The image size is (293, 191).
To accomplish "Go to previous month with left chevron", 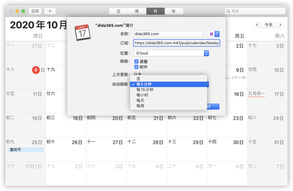I will coord(257,25).
